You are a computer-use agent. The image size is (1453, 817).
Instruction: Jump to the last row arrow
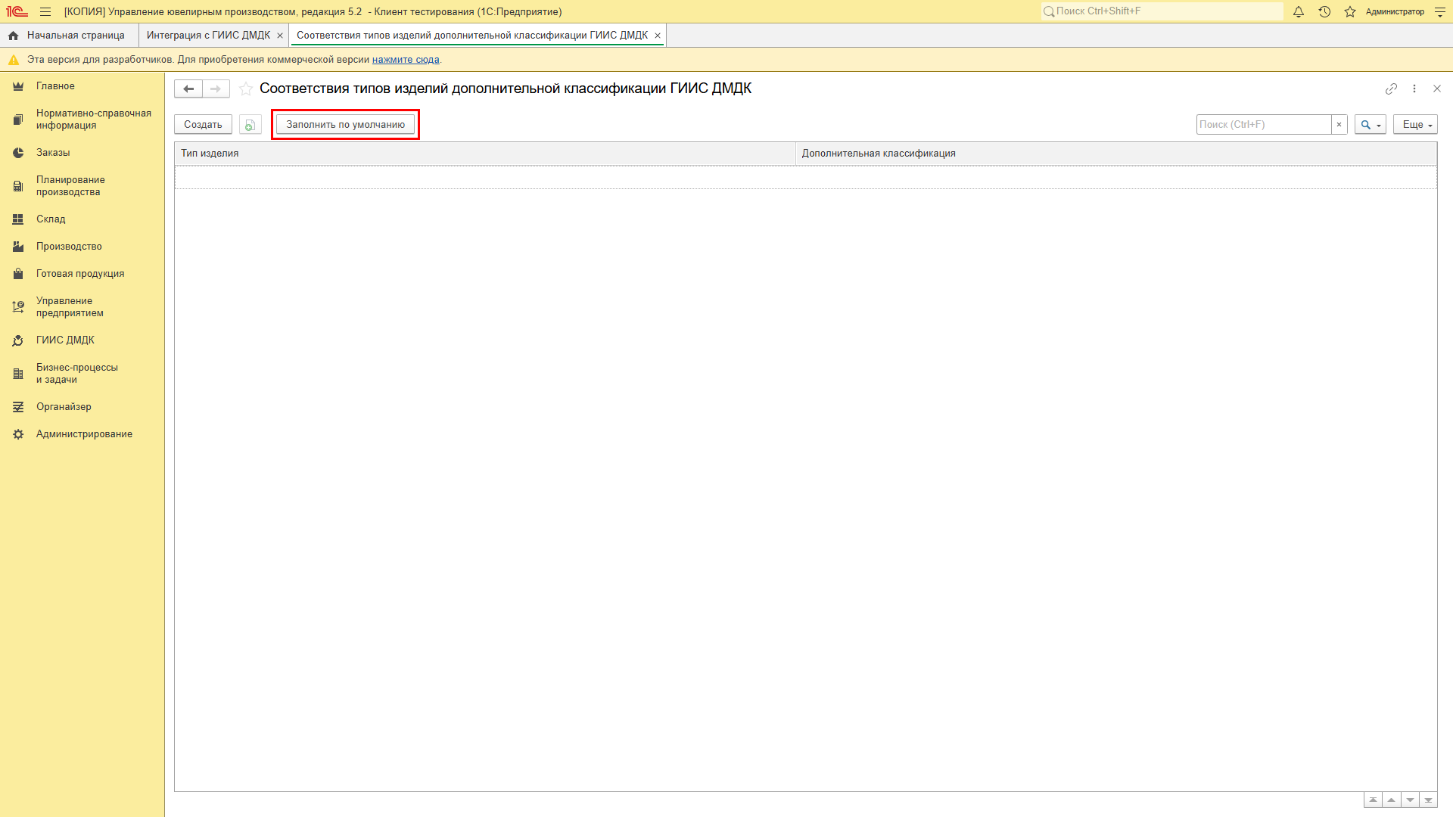click(x=1428, y=800)
